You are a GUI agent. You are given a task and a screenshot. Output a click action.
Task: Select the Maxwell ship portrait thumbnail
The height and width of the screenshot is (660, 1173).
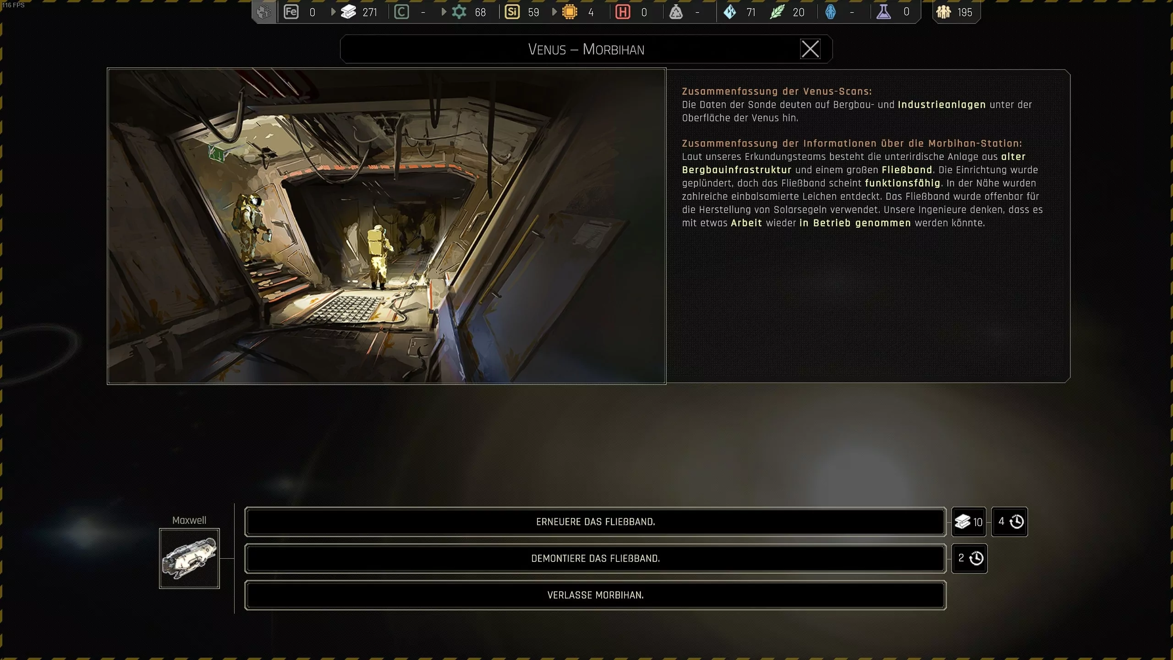pyautogui.click(x=189, y=558)
